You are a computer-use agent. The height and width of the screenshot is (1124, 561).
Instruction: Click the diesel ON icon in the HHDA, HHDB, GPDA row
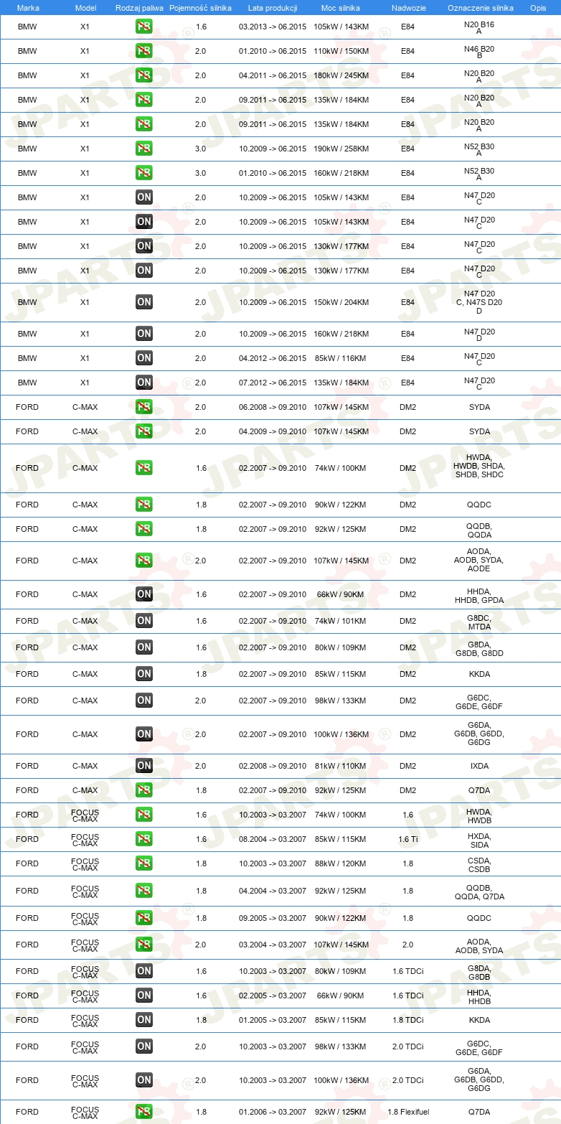144,594
